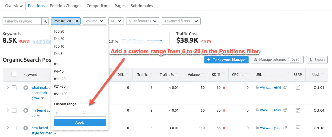Viewport: 332px width, 137px height.
Task: Click plus icon beside 'my beard' keyword
Action: click(x=26, y=110)
